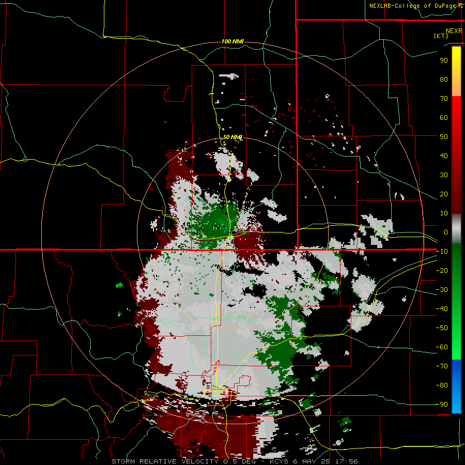Click the -70 legend value
465x465 pixels.
click(x=442, y=366)
